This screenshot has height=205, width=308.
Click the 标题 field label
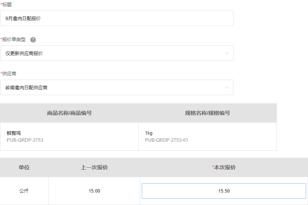[6, 5]
